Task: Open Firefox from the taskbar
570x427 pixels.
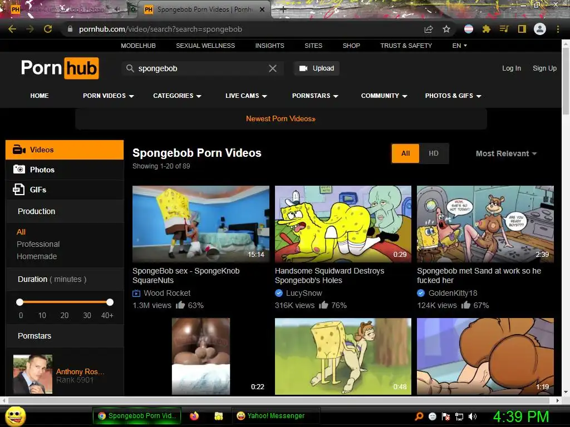Action: [x=194, y=416]
